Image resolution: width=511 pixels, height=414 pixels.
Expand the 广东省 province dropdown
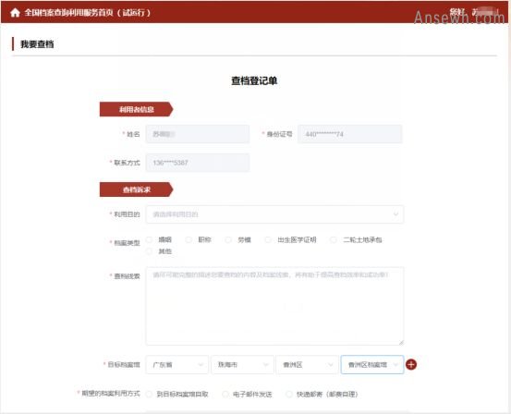point(177,364)
